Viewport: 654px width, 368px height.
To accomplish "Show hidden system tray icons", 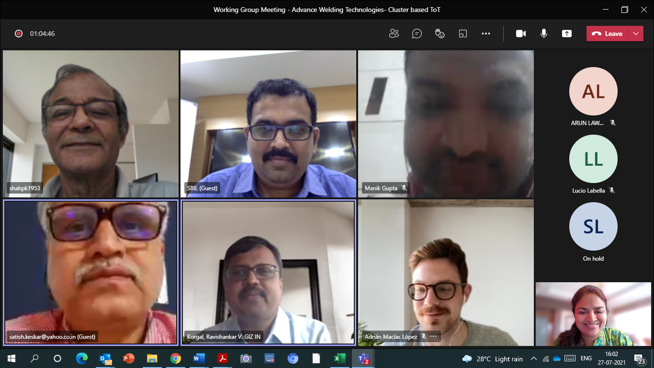I will pos(533,358).
